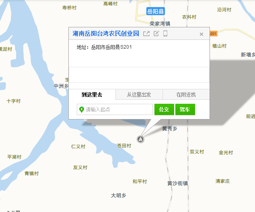Click the green 公交 button
The height and width of the screenshot is (212, 255).
[x=164, y=109]
